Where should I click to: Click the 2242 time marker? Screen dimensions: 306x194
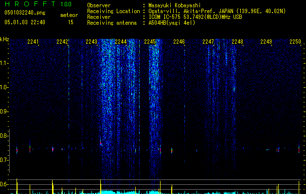click(62, 42)
